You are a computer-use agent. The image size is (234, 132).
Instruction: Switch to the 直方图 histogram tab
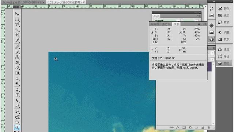pyautogui.click(x=166, y=24)
